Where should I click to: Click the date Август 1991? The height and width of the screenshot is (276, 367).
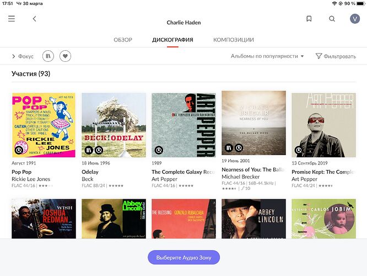click(24, 163)
